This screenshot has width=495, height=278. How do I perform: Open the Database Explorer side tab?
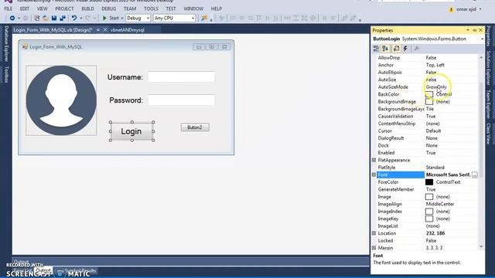5,43
